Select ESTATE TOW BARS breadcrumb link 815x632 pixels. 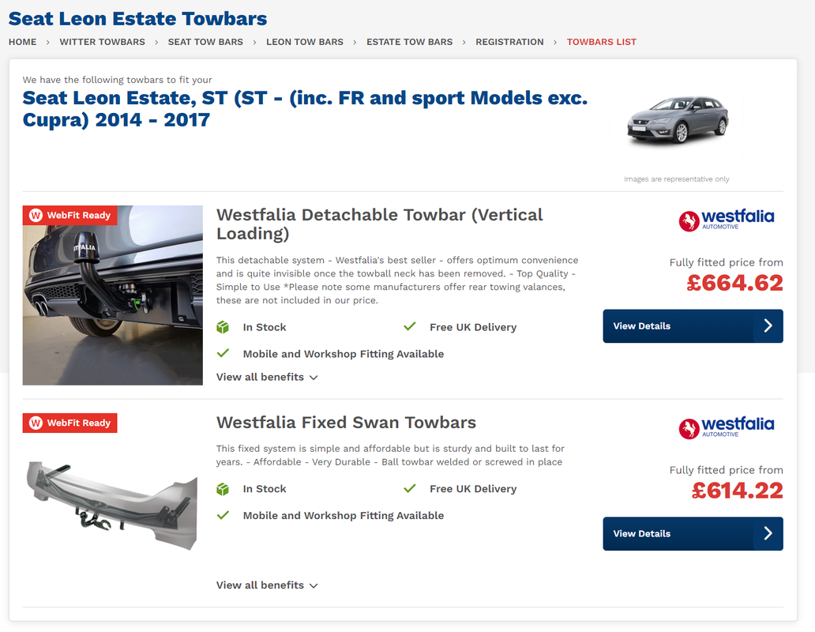click(x=410, y=42)
